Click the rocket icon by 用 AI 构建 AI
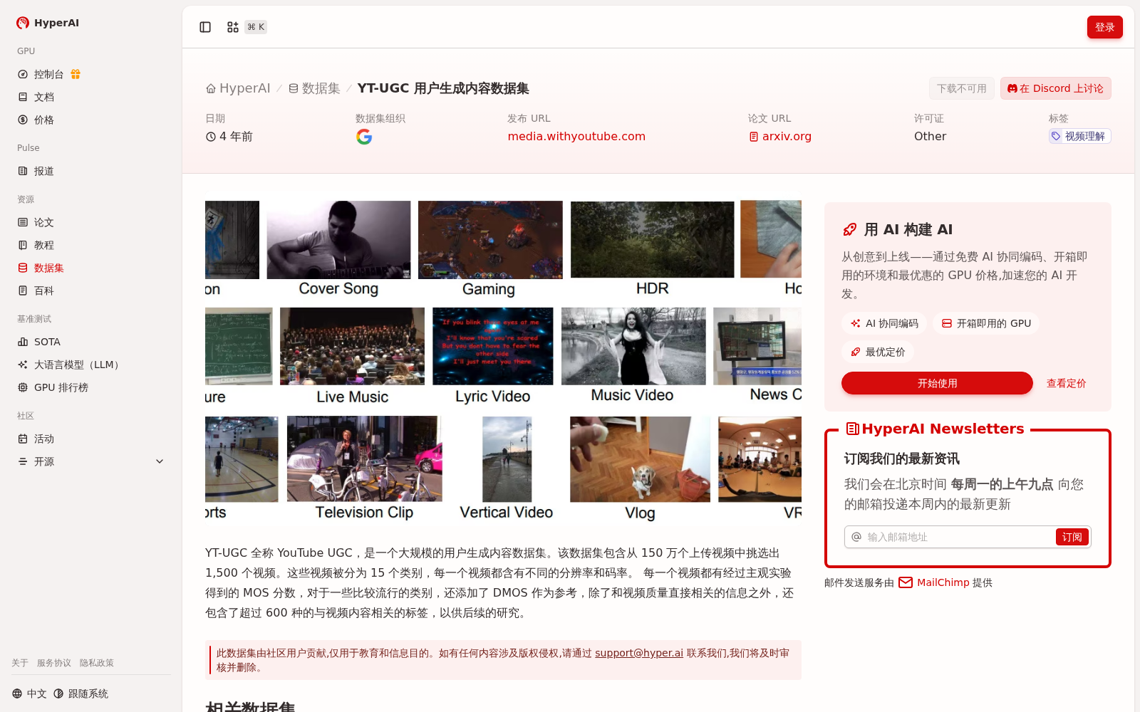This screenshot has height=712, width=1140. click(849, 229)
